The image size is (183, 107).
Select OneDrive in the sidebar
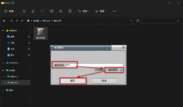point(14,63)
